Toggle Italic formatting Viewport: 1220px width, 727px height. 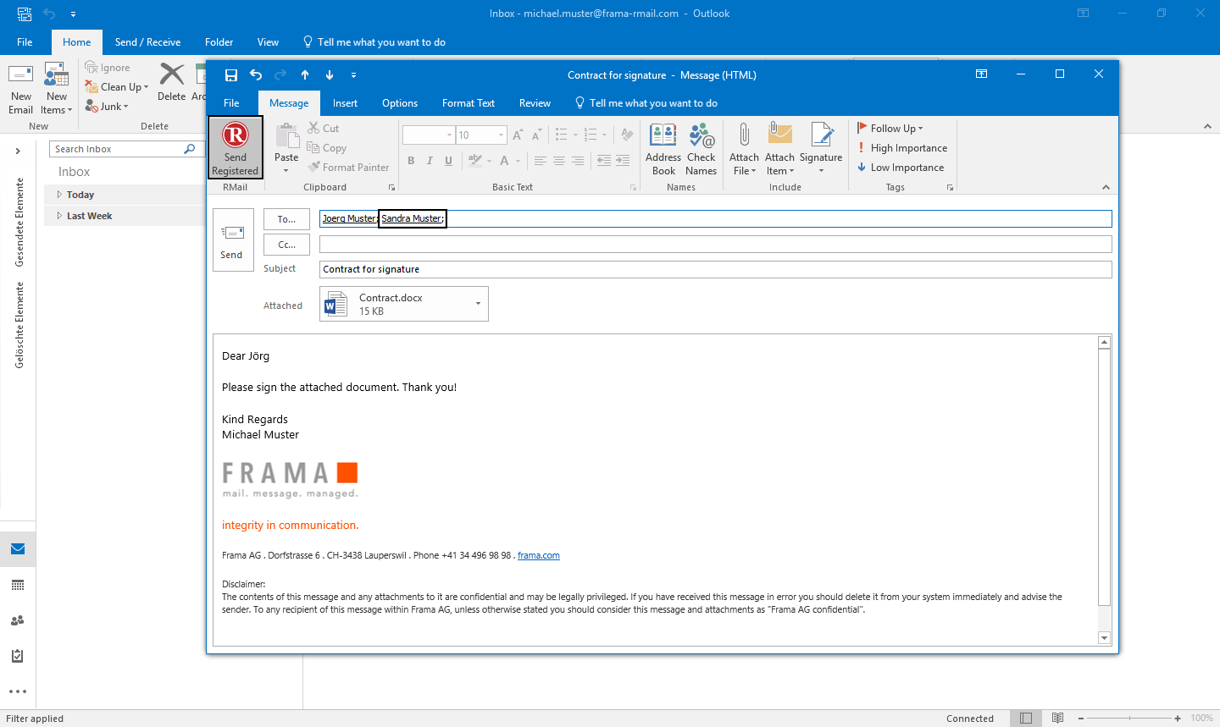pos(430,161)
